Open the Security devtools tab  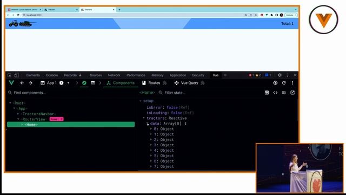click(x=198, y=75)
